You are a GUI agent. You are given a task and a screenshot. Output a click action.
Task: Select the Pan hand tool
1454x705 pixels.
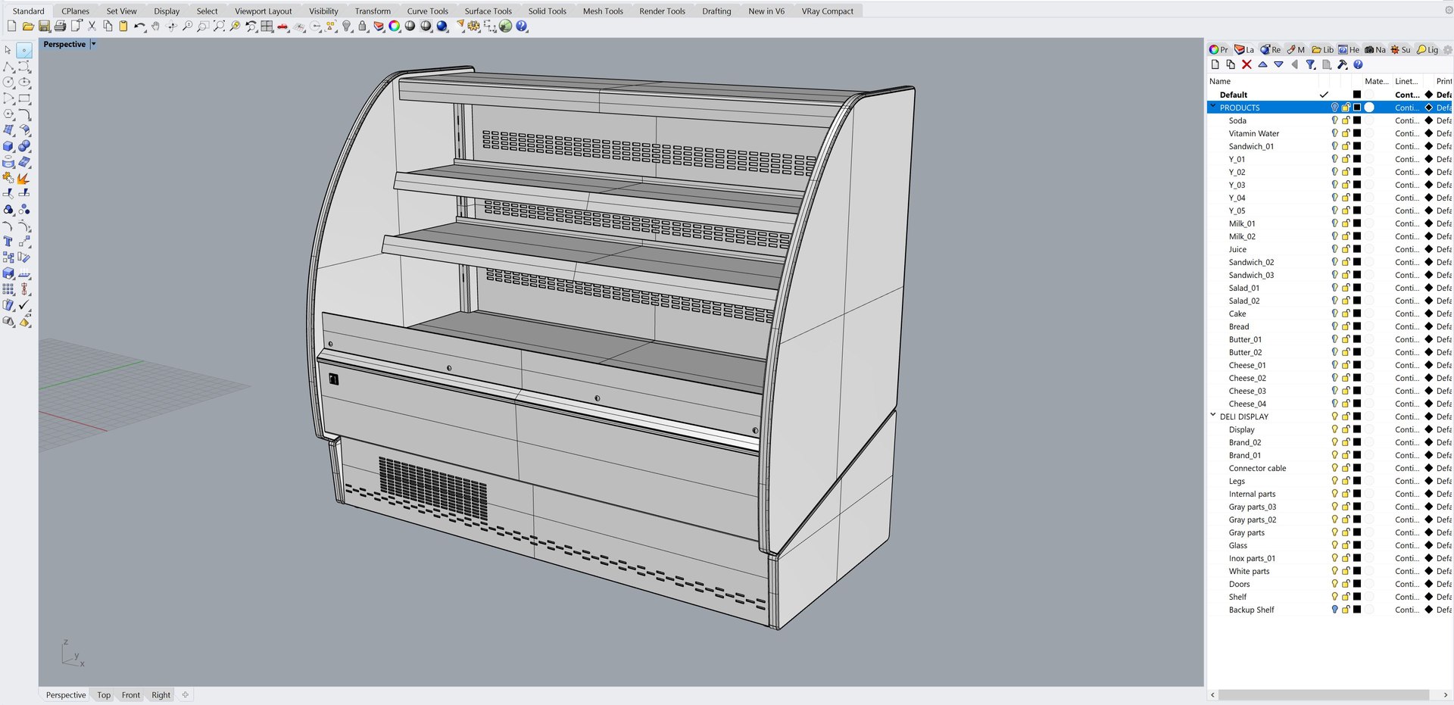(156, 27)
